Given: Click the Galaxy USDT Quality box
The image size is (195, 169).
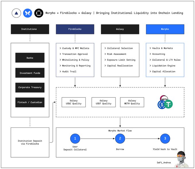Looking at the screenshot, I should [x=104, y=102].
